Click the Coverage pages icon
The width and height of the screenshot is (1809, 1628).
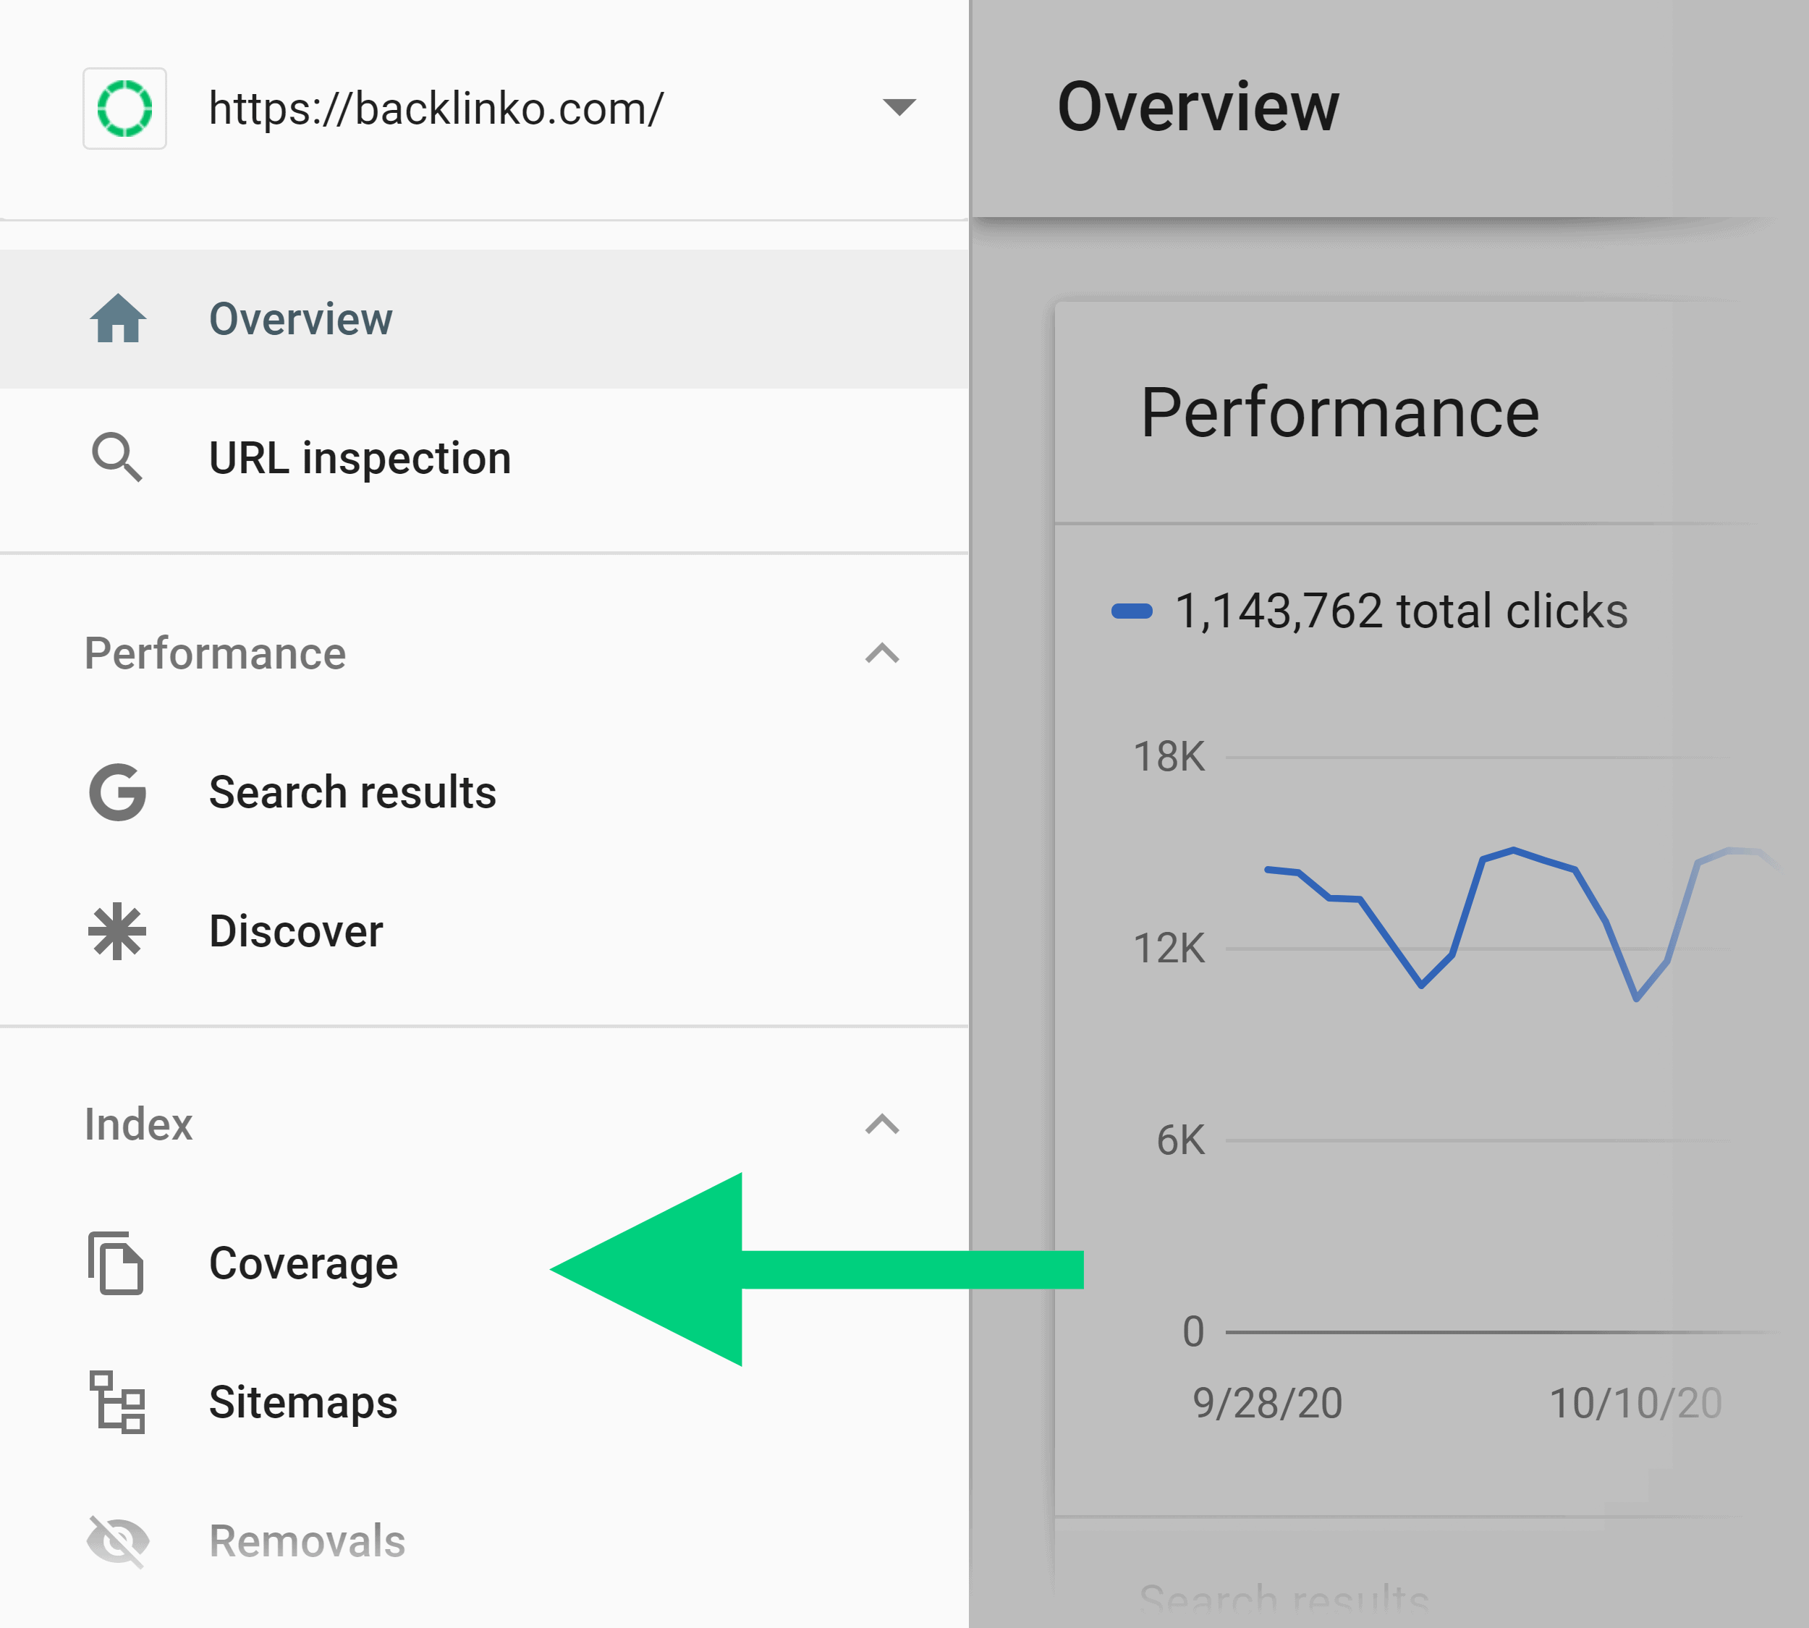click(115, 1263)
